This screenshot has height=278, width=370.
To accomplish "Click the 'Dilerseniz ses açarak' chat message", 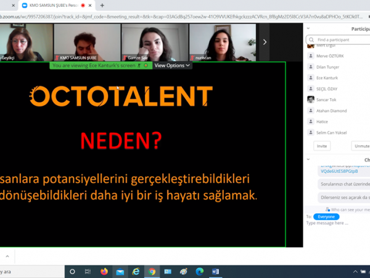I will 344,198.
